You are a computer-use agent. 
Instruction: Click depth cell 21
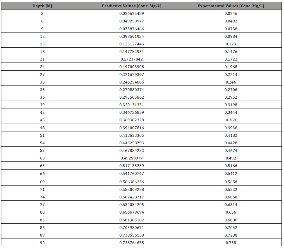[x=42, y=59]
